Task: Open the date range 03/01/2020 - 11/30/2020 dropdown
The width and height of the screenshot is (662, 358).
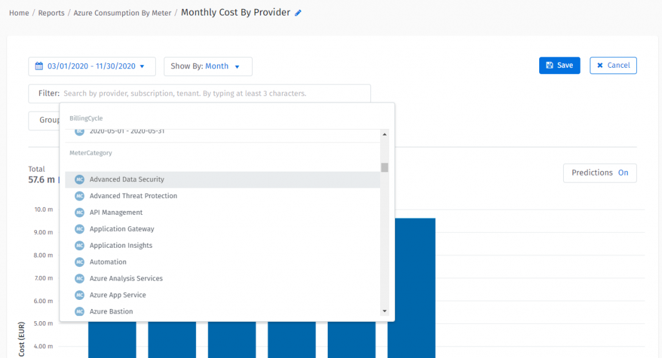Action: (x=92, y=66)
